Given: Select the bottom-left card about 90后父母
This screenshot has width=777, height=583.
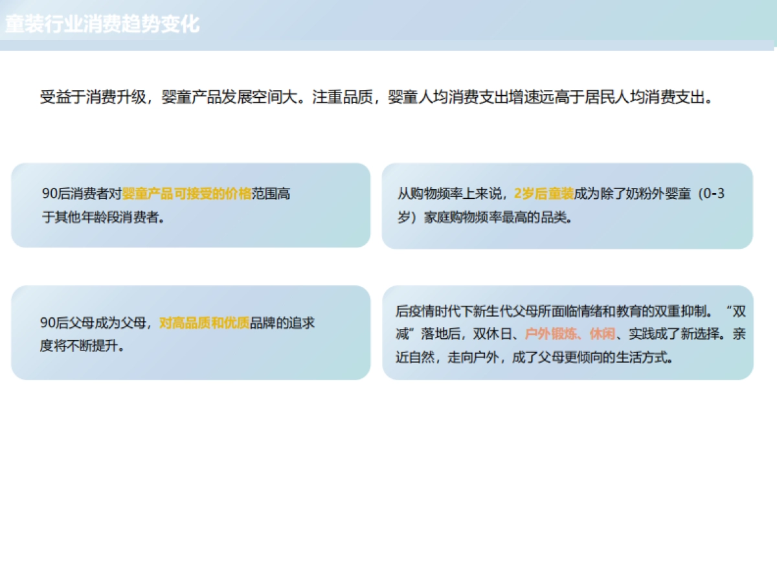Looking at the screenshot, I should (x=192, y=332).
